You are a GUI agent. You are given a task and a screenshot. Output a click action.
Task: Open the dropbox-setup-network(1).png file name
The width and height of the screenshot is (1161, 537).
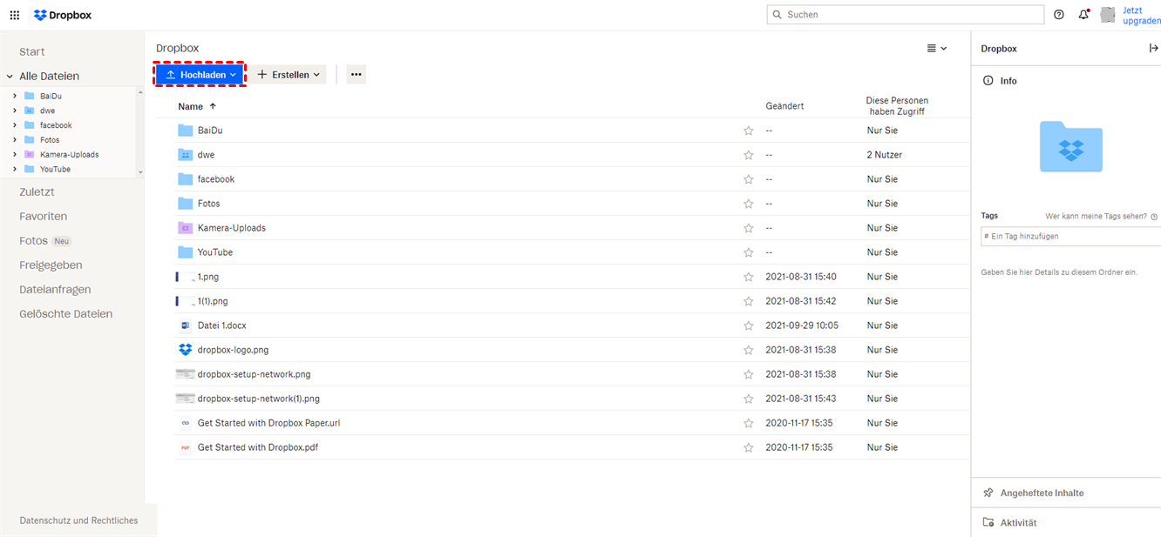(259, 399)
